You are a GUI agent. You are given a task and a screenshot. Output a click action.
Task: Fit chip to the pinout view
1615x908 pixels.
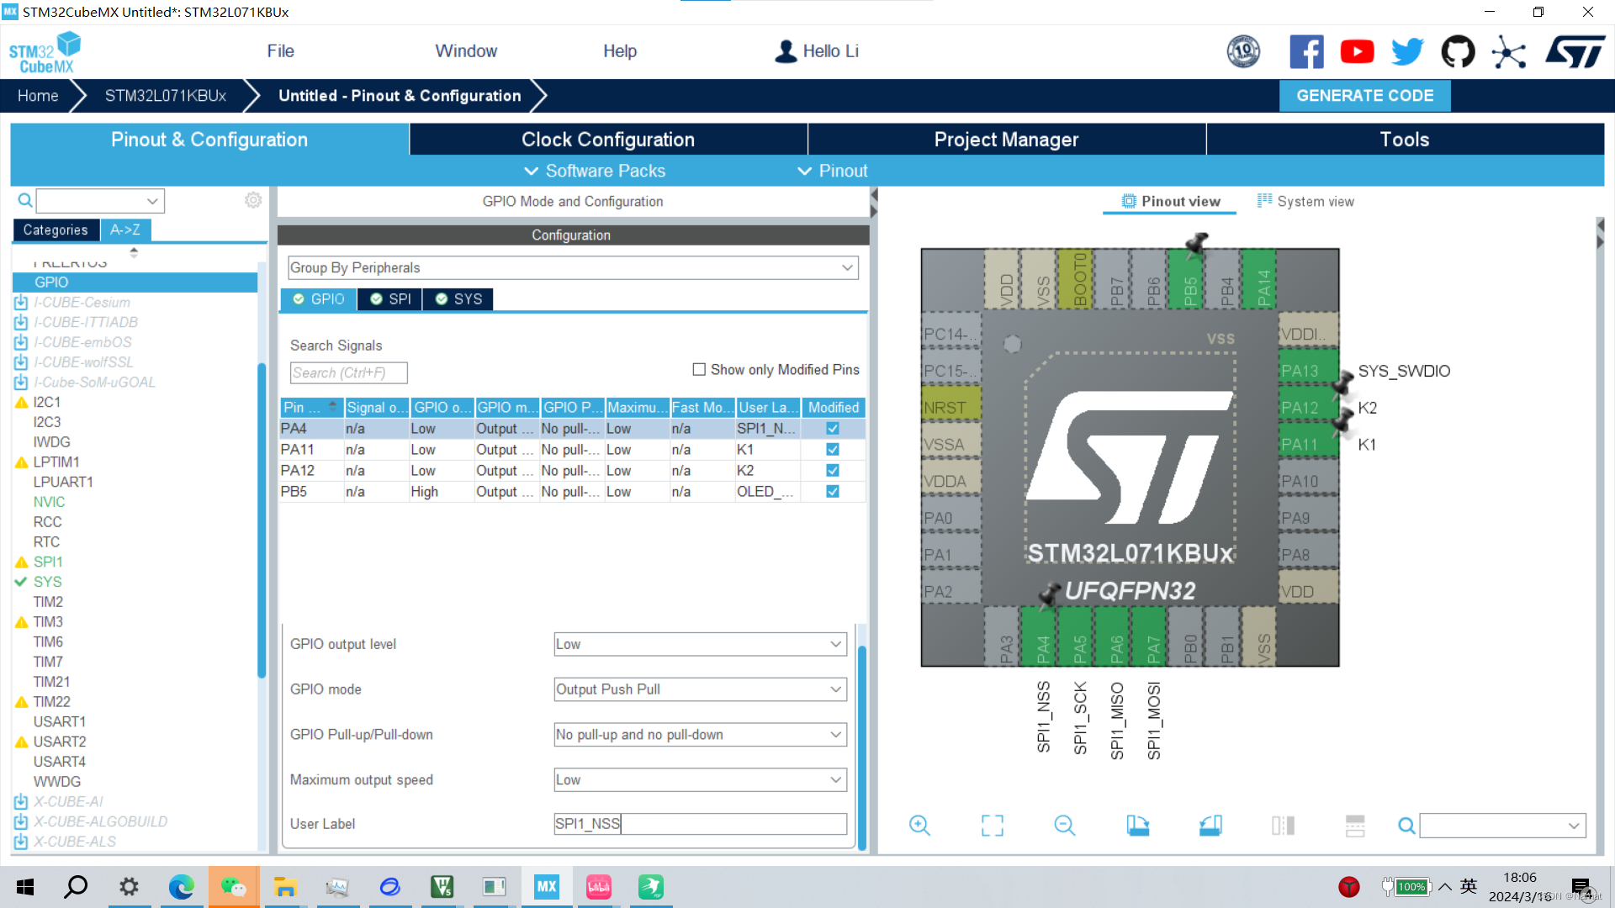[x=993, y=826]
